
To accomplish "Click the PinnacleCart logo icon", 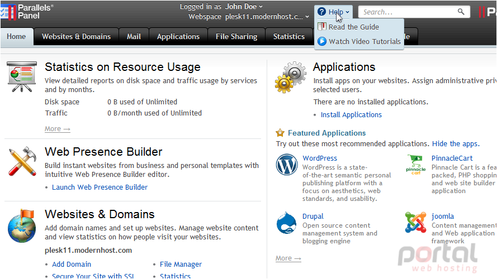I will pyautogui.click(x=415, y=165).
